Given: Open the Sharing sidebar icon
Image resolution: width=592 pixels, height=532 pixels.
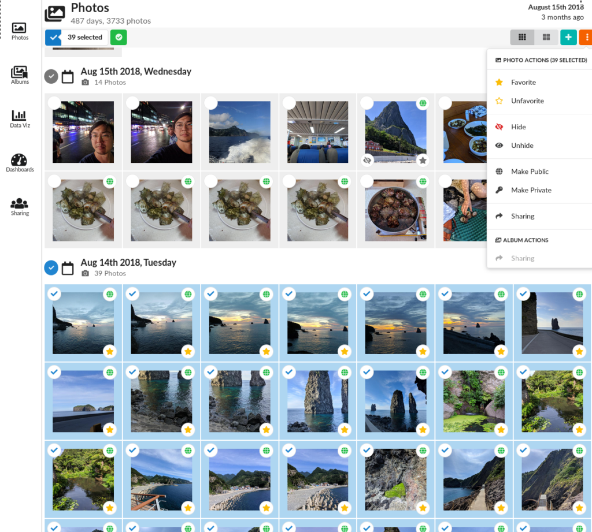Looking at the screenshot, I should pyautogui.click(x=20, y=207).
